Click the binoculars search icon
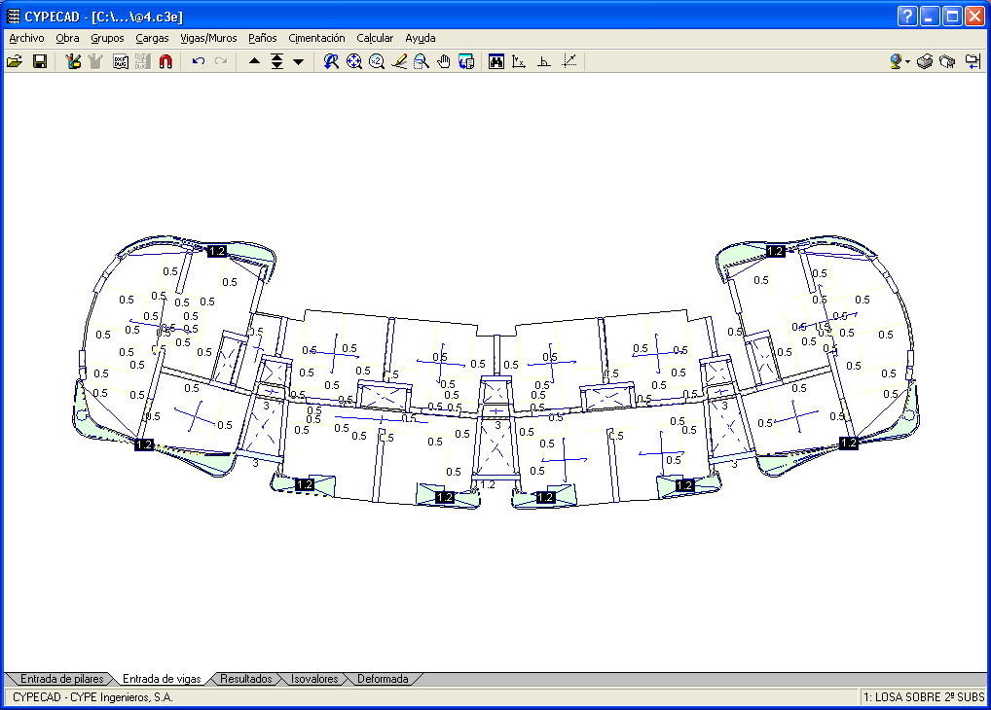Screen dimensions: 991x710 (x=495, y=61)
